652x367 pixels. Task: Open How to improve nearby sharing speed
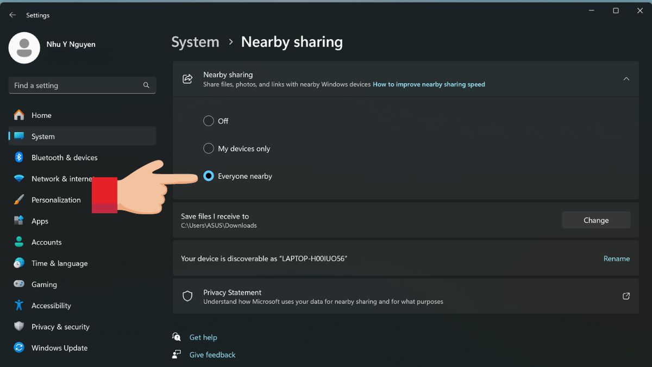[x=429, y=84]
